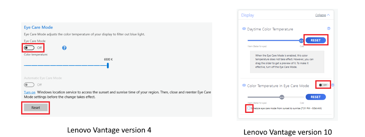365x137 pixels.
Task: Click RESET next to Daytime Color Temperature slider
Action: pos(316,40)
